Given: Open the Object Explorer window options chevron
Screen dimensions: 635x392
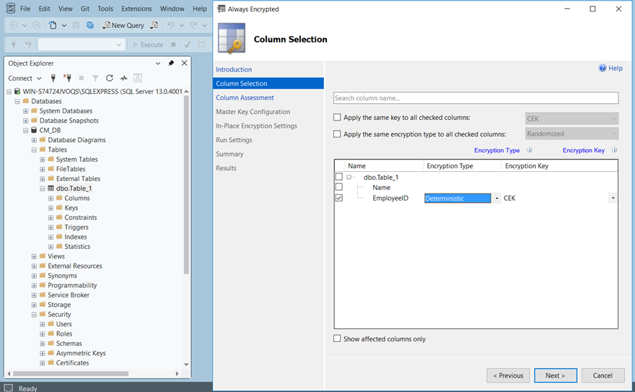Looking at the screenshot, I should pyautogui.click(x=158, y=64).
